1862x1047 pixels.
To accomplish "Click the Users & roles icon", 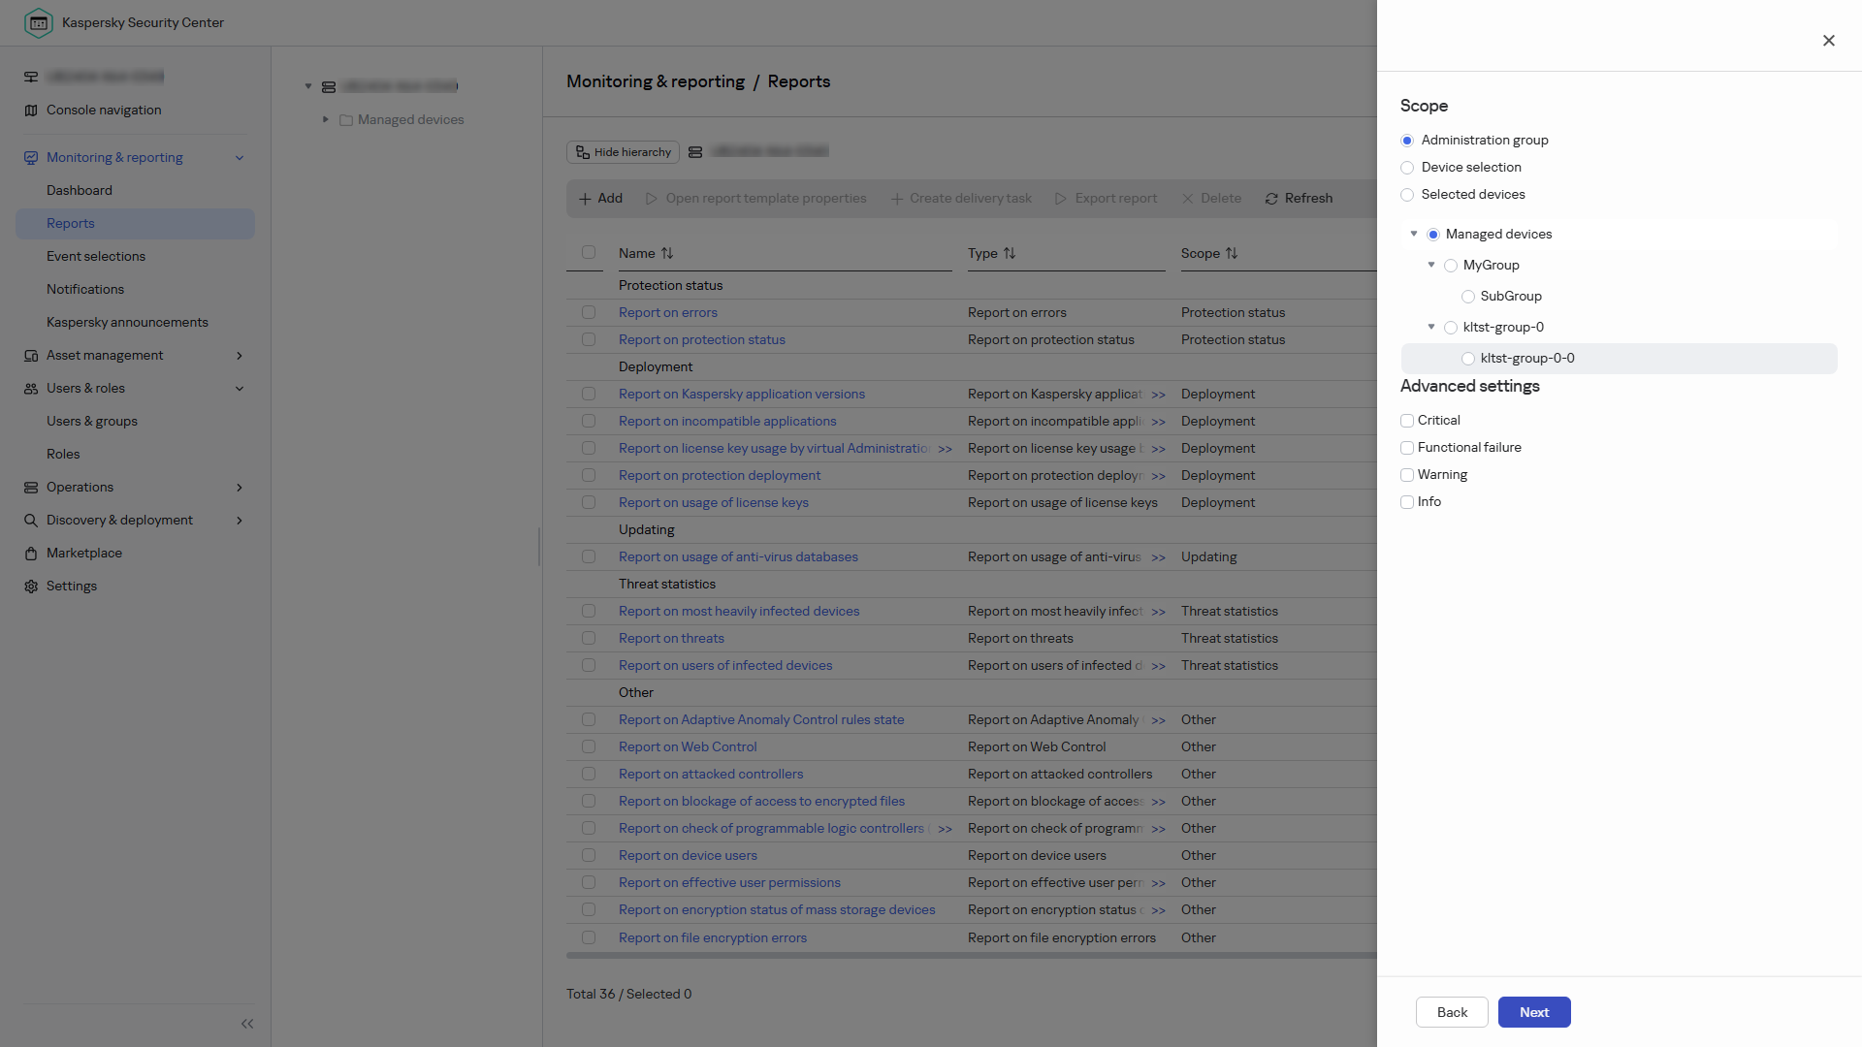I will [x=31, y=389].
